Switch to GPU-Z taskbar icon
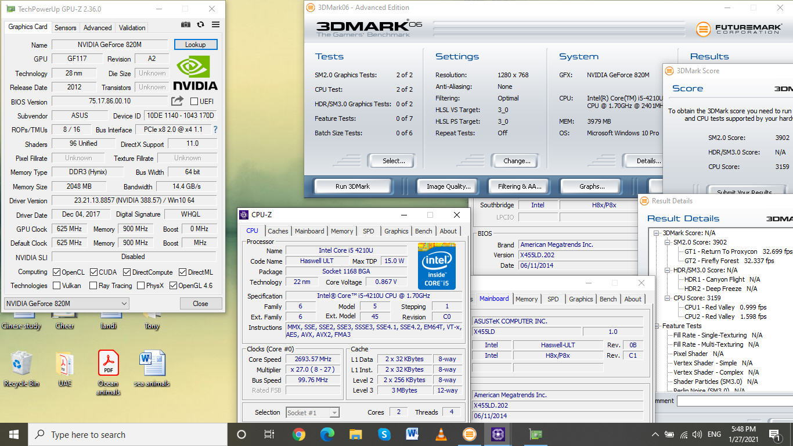This screenshot has width=793, height=446. pos(536,434)
